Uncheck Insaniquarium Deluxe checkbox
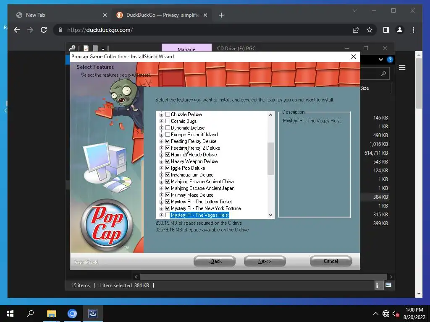430x322 pixels. (168, 175)
